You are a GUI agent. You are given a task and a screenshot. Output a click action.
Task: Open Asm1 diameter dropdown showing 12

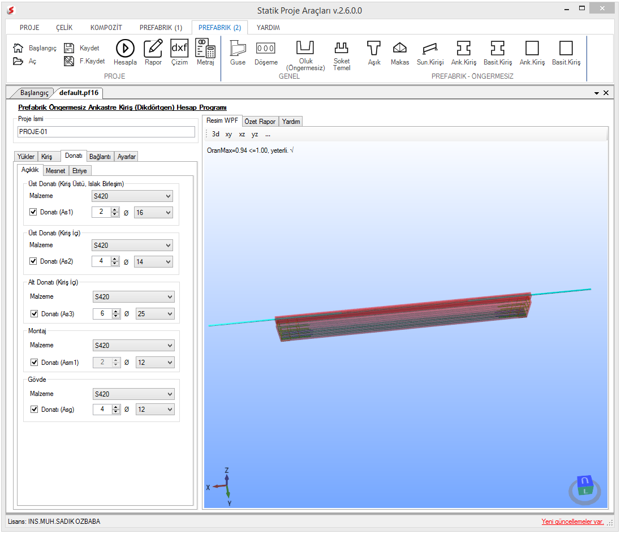coord(155,363)
